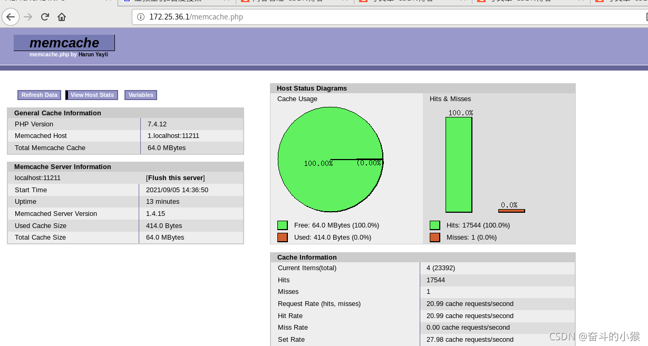
Task: Click the Memcache Server Information heading
Action: tap(63, 167)
